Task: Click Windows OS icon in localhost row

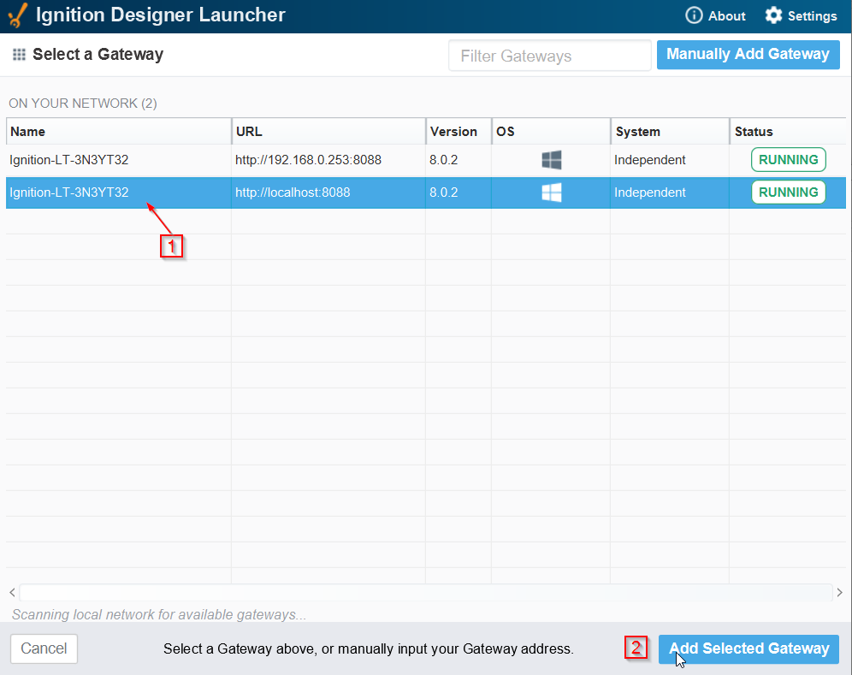Action: [x=552, y=192]
